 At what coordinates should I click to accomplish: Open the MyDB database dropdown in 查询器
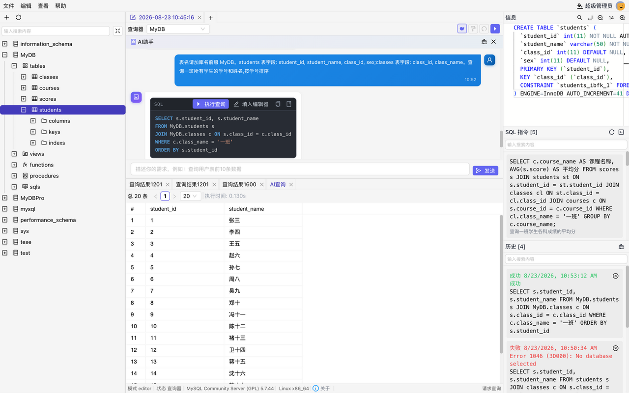178,29
